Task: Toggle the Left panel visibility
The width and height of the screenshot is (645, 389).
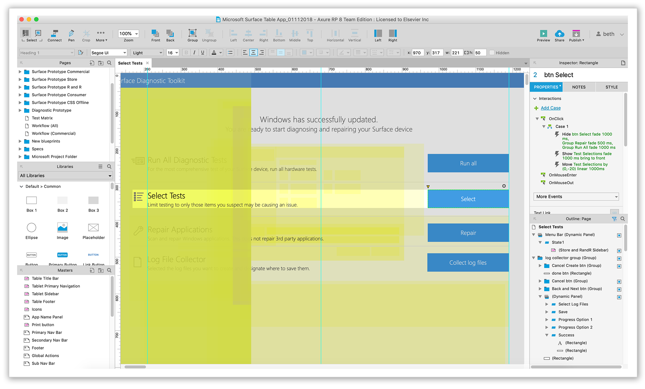Action: (378, 36)
